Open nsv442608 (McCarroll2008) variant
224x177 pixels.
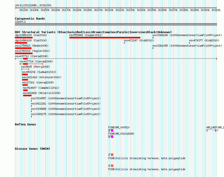point(42,93)
